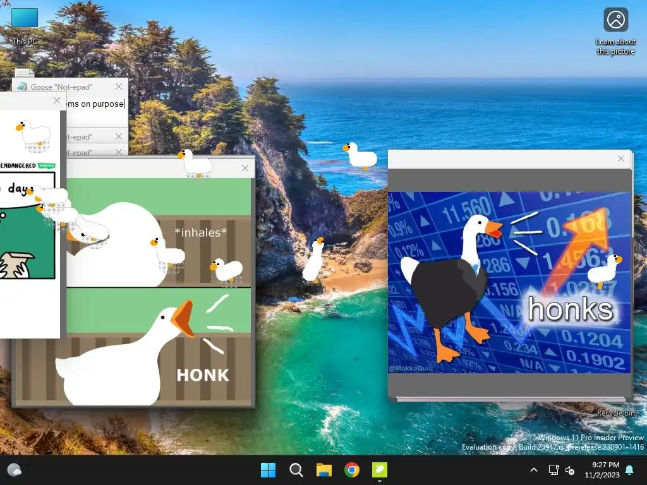Click in the Not-epad text 'on purpose'

[102, 104]
